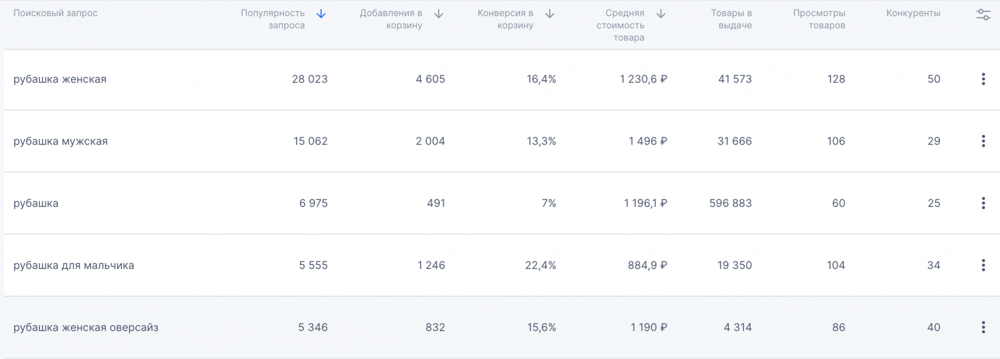Click the 596 883 products value
The image size is (1000, 359).
pos(730,203)
